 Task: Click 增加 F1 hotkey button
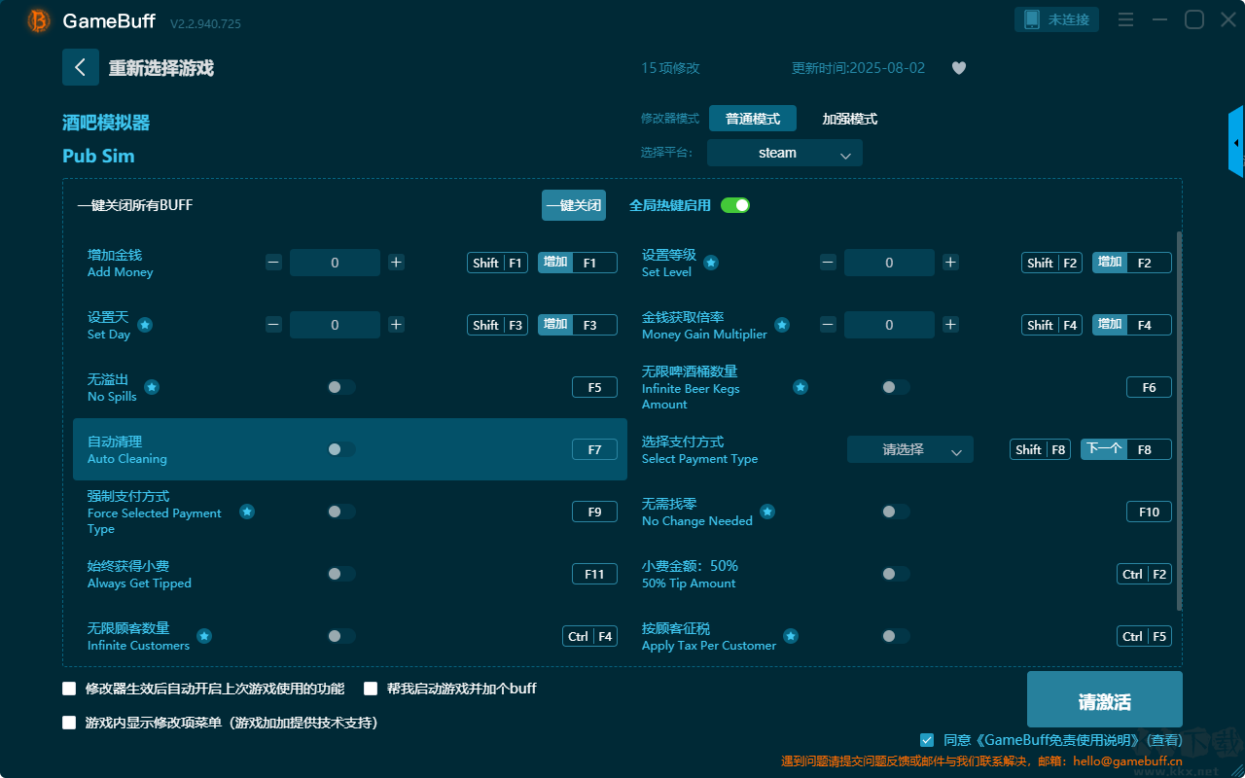point(578,263)
